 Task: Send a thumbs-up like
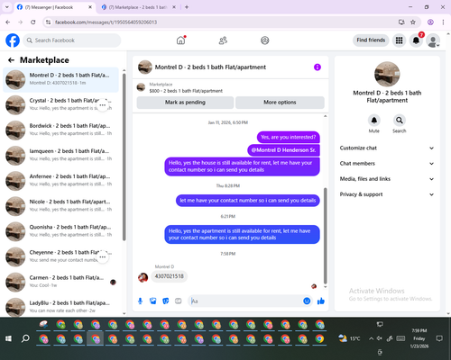coord(321,301)
